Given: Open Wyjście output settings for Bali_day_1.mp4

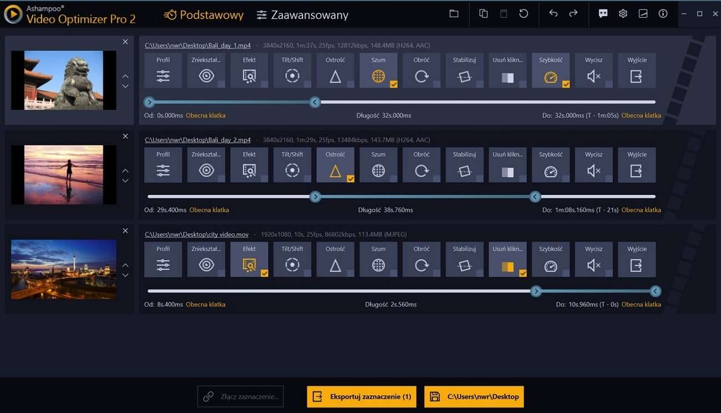Looking at the screenshot, I should point(637,70).
